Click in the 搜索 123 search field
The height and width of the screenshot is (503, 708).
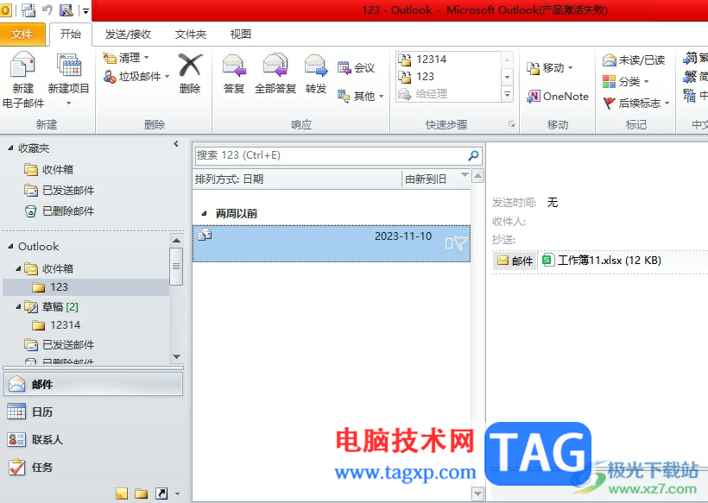pos(331,155)
